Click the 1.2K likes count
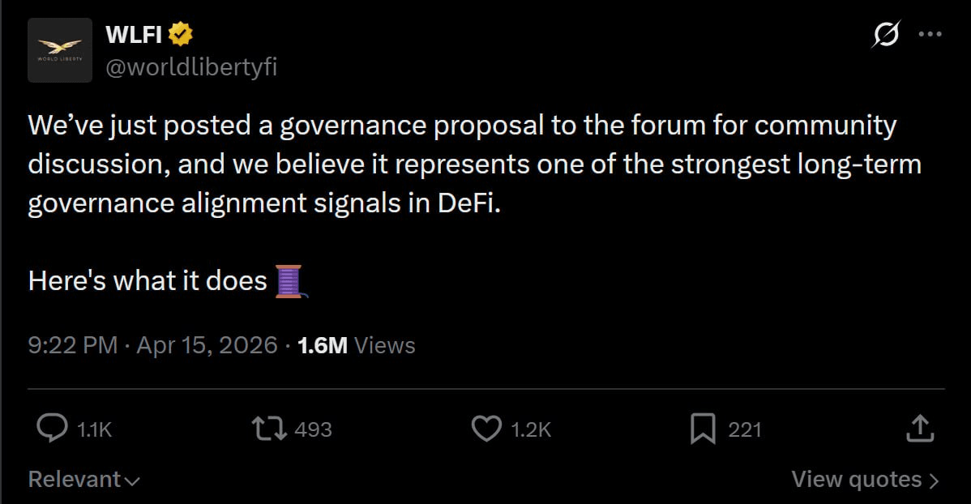The height and width of the screenshot is (504, 971). pyautogui.click(x=531, y=429)
